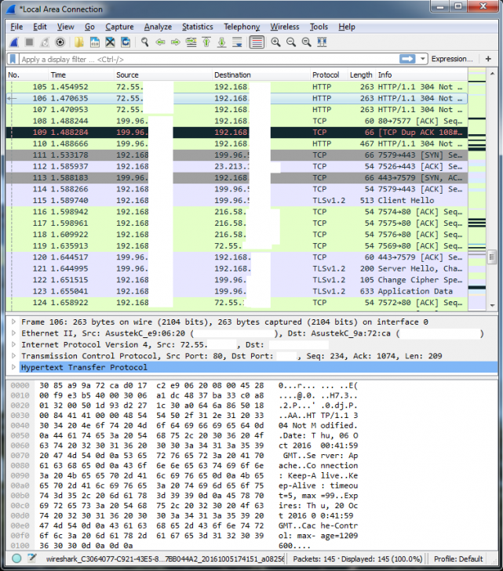Open recent display filters dropdown

(x=422, y=59)
